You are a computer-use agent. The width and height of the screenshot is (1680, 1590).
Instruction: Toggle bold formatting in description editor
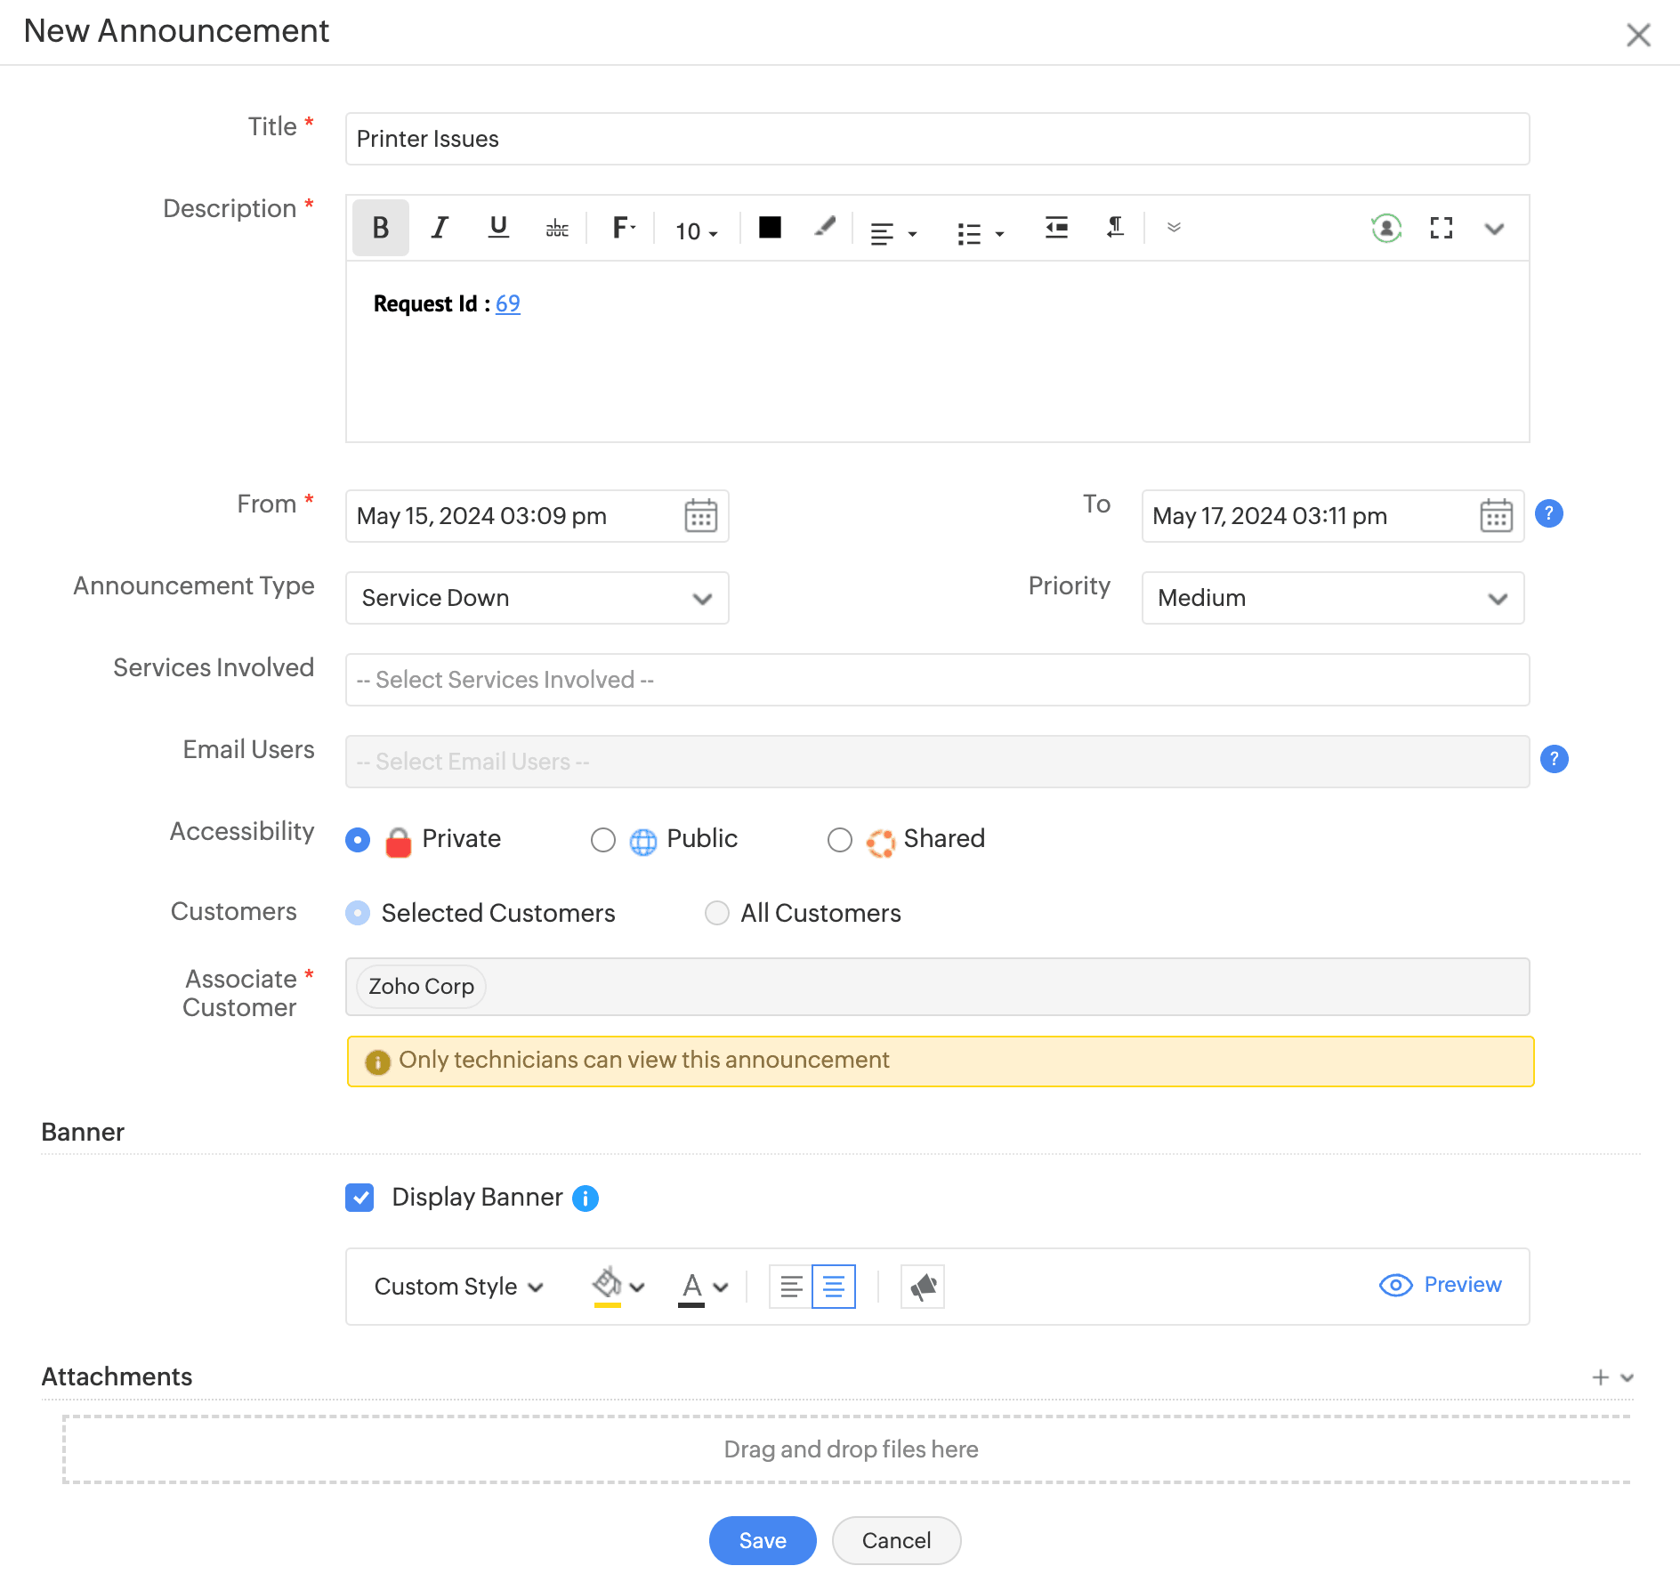(x=380, y=229)
